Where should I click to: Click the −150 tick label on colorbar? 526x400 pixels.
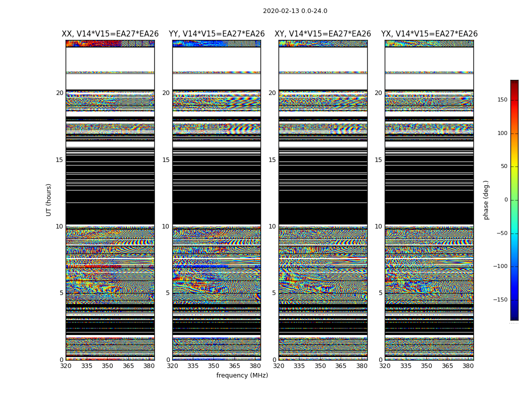[500, 300]
